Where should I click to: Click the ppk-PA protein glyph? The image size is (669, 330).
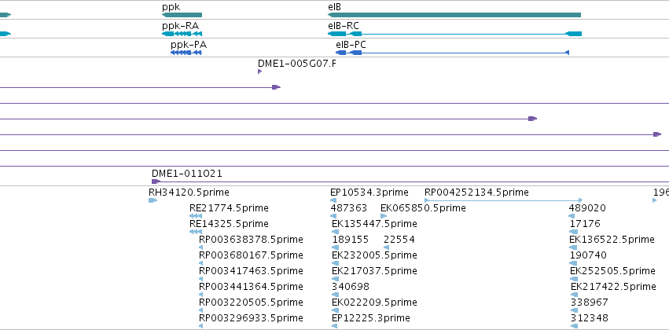tap(186, 53)
